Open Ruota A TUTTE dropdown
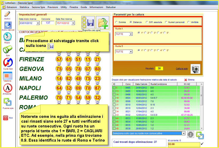Viewport: 219px width, 148px height. point(131,34)
